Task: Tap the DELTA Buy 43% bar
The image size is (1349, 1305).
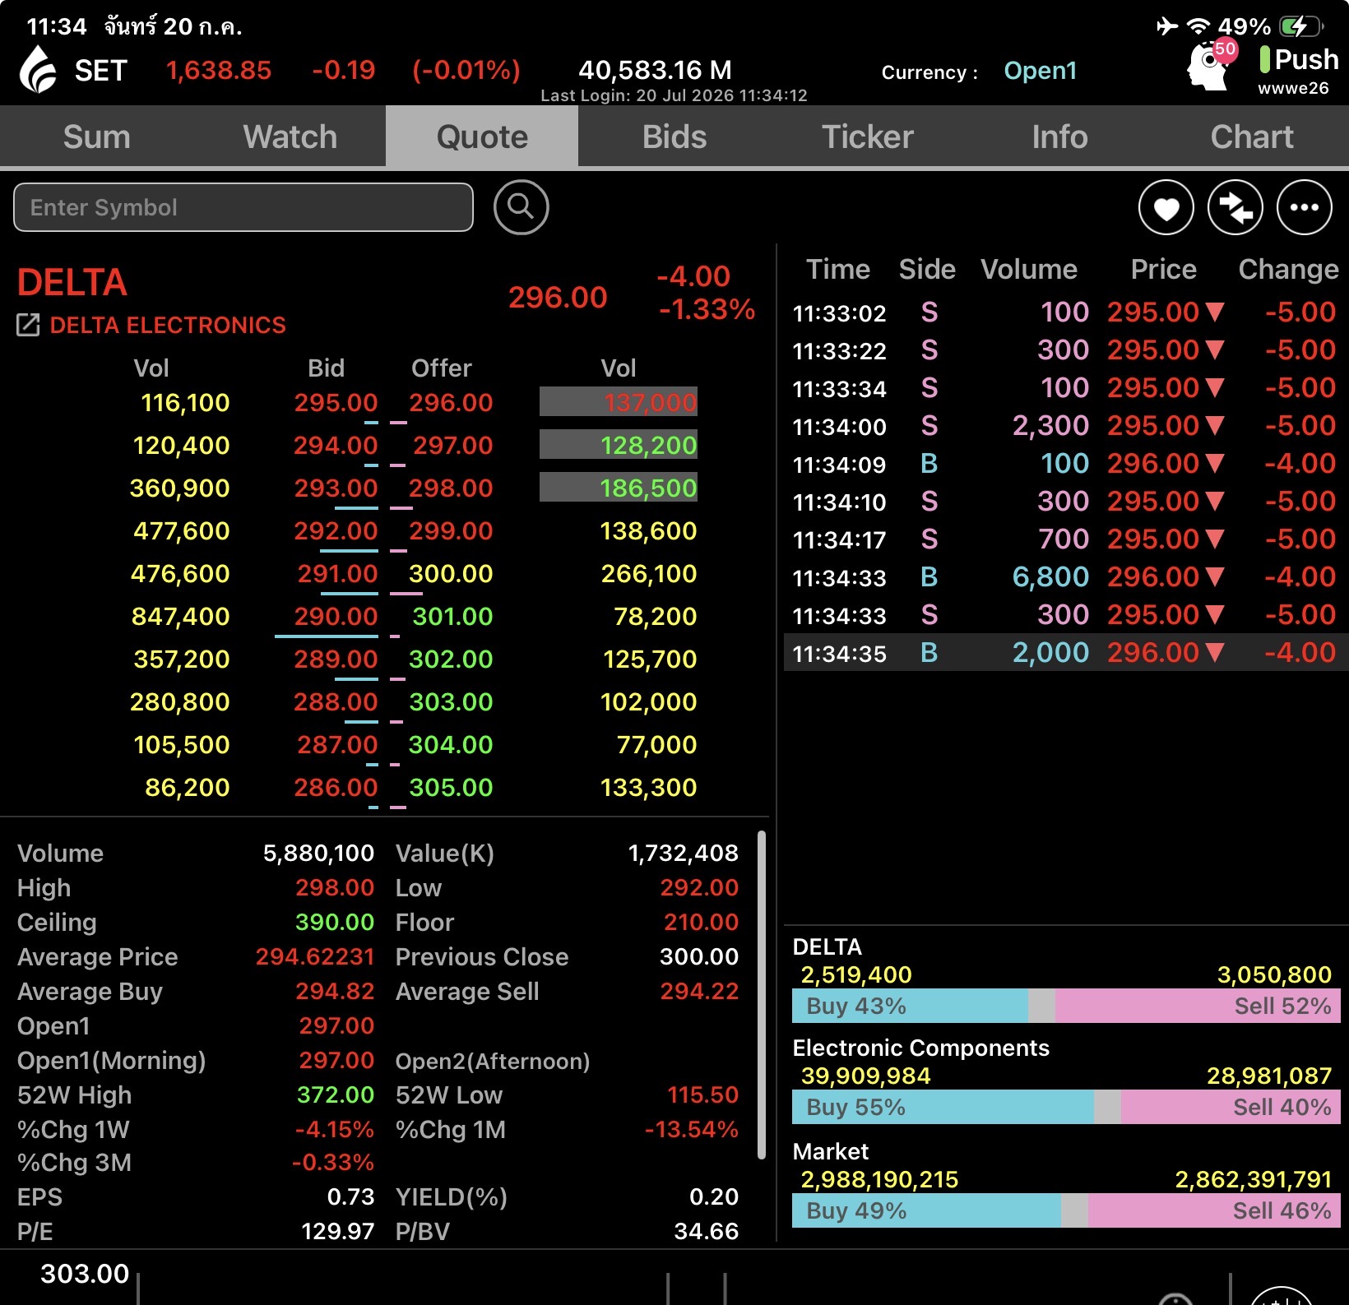Action: pos(910,1006)
